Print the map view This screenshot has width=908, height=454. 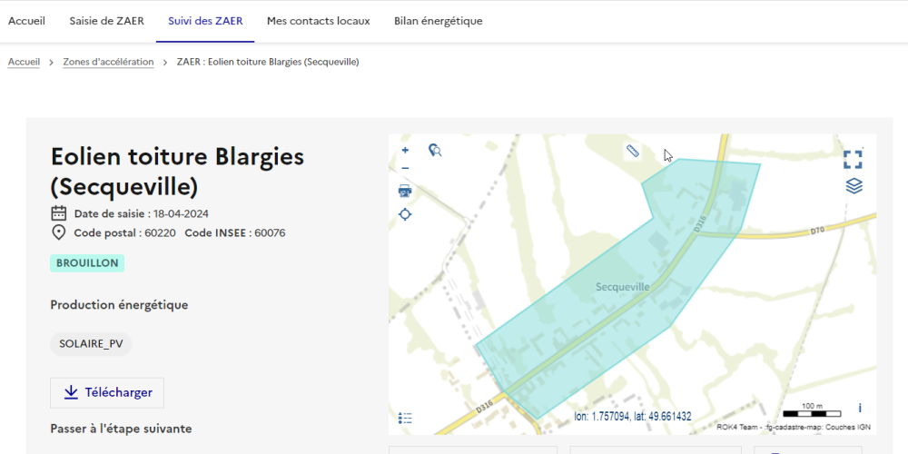point(405,191)
